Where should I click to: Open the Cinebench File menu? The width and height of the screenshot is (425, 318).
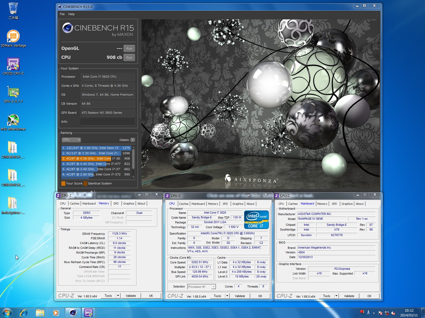62,14
